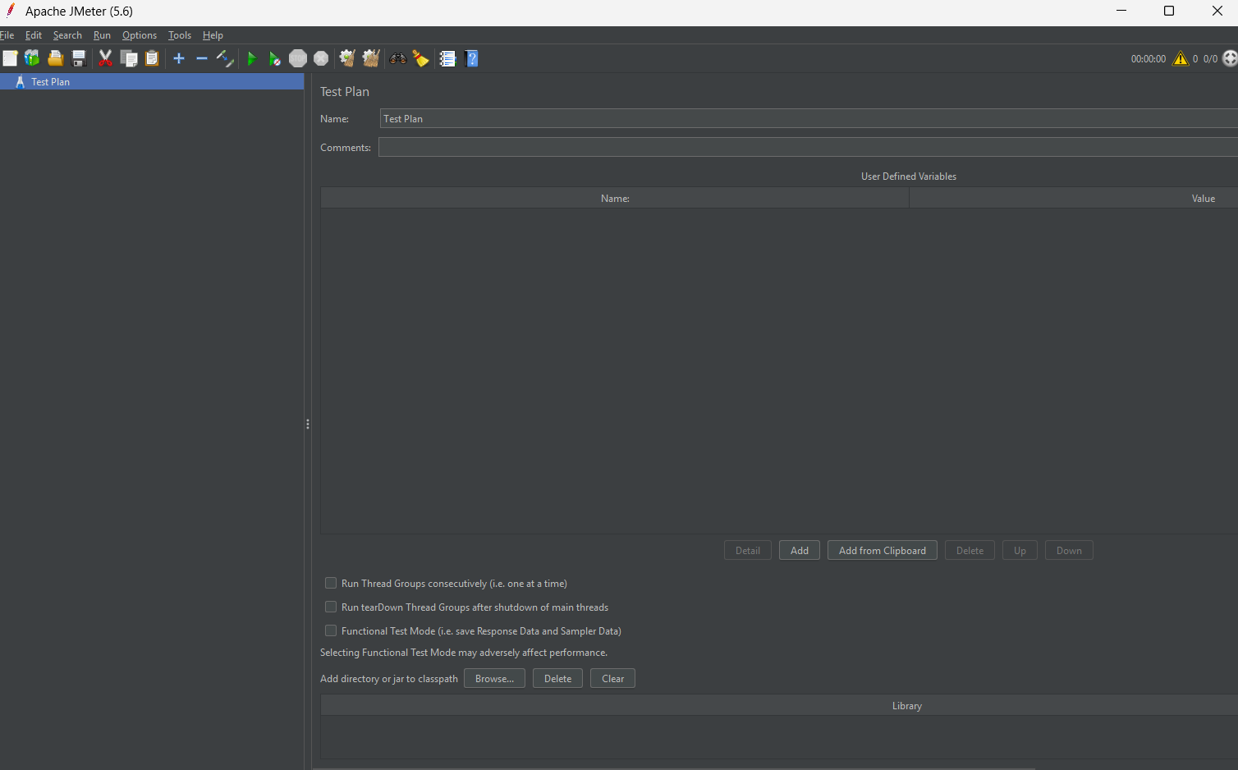Open the Edit menu
This screenshot has height=770, width=1238.
click(34, 35)
